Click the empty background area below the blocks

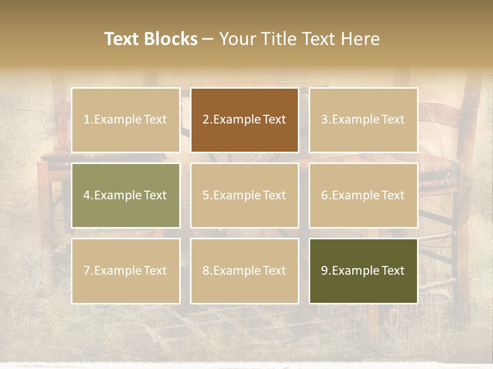tap(245, 333)
